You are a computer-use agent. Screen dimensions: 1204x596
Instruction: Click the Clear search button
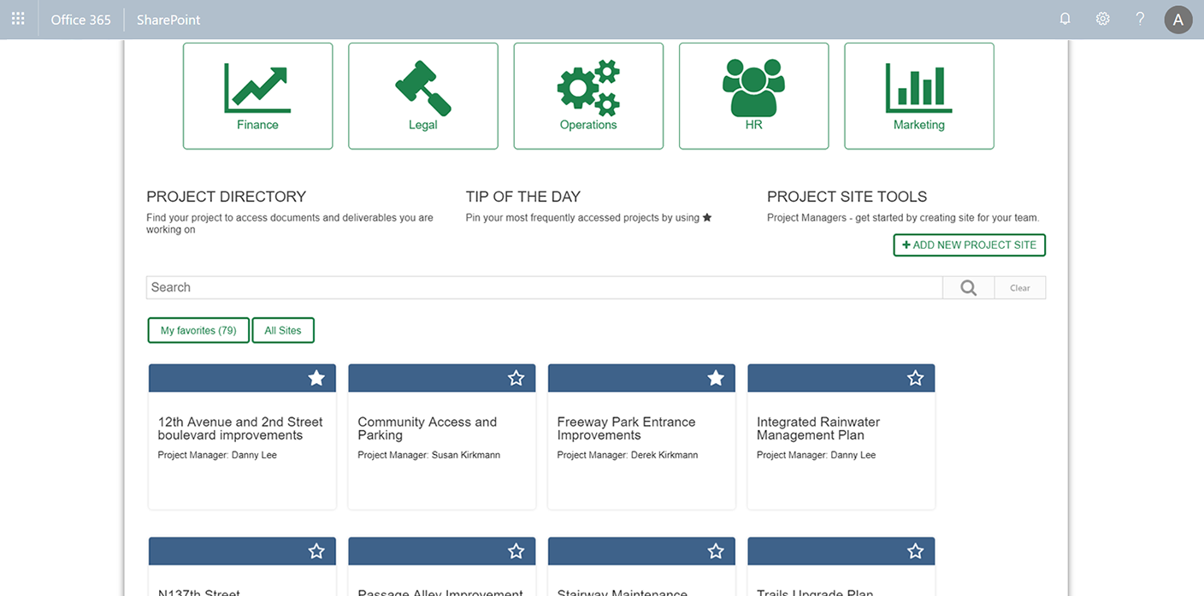[x=1020, y=287]
